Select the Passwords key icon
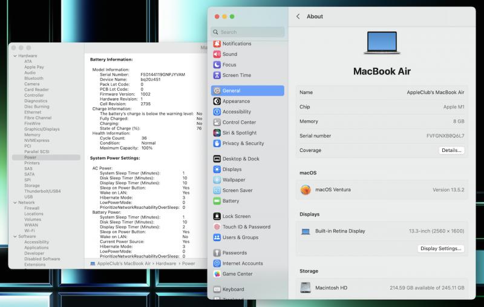Viewport: 484px width, 307px height. pos(217,253)
